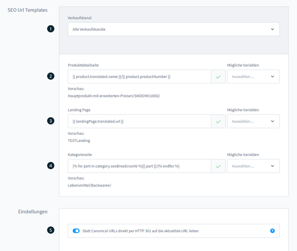Open Mögliche Variablen dropdown for Landing Page
This screenshot has width=297, height=251.
253,121
